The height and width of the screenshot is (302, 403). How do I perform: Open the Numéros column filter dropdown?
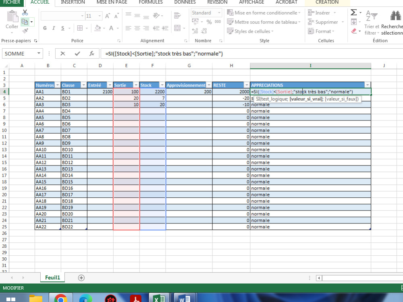[x=58, y=85]
